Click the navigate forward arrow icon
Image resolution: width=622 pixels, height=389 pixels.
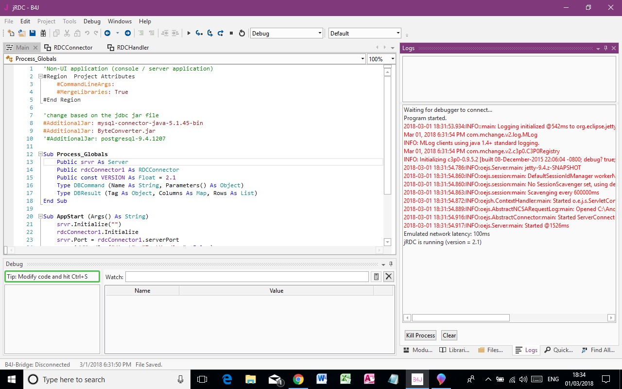point(128,33)
